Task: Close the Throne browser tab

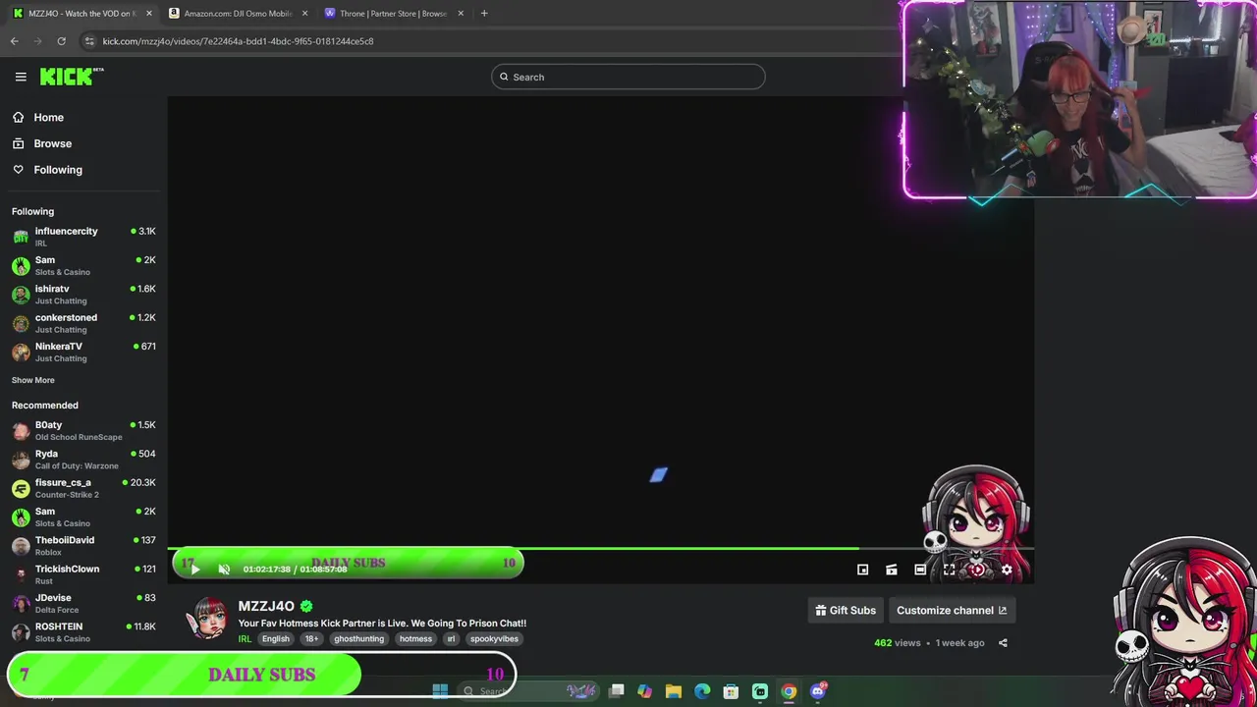Action: point(461,14)
